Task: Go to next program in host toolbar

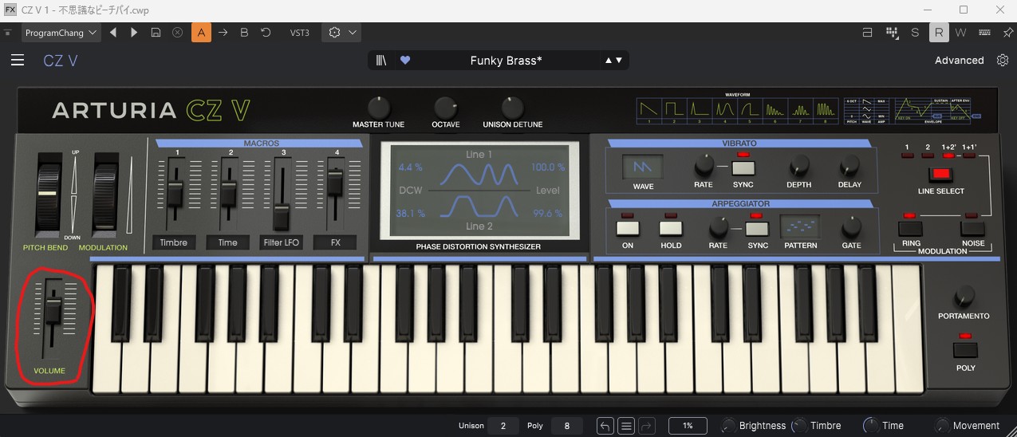Action: pos(134,33)
